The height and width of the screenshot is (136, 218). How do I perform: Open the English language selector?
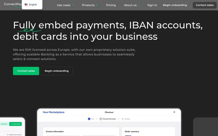coord(32,5)
